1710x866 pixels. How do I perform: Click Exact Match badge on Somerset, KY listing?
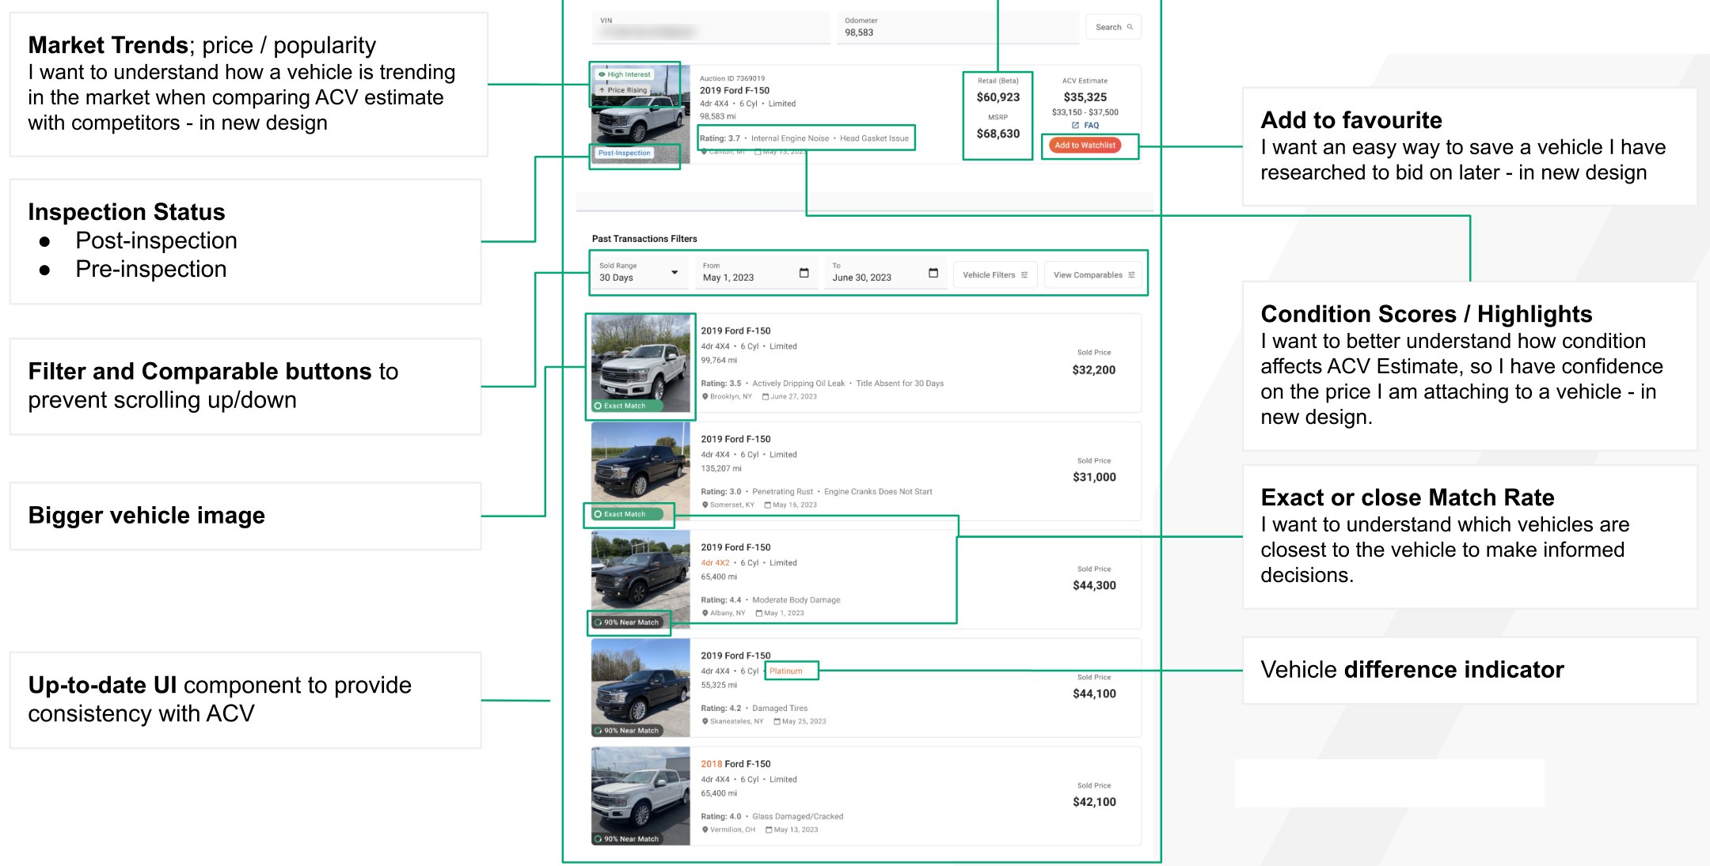(628, 514)
